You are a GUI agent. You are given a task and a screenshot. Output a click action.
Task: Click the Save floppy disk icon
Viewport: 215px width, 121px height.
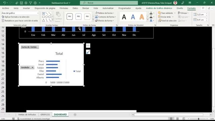(x=21, y=3)
